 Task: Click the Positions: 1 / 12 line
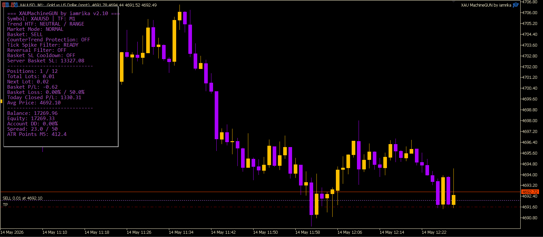pos(32,71)
